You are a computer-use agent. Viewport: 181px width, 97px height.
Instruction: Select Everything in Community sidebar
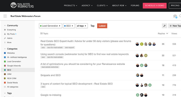12,30
